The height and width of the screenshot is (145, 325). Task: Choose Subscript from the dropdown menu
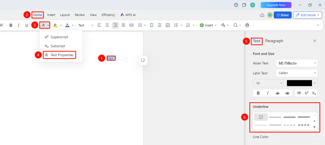click(x=61, y=46)
